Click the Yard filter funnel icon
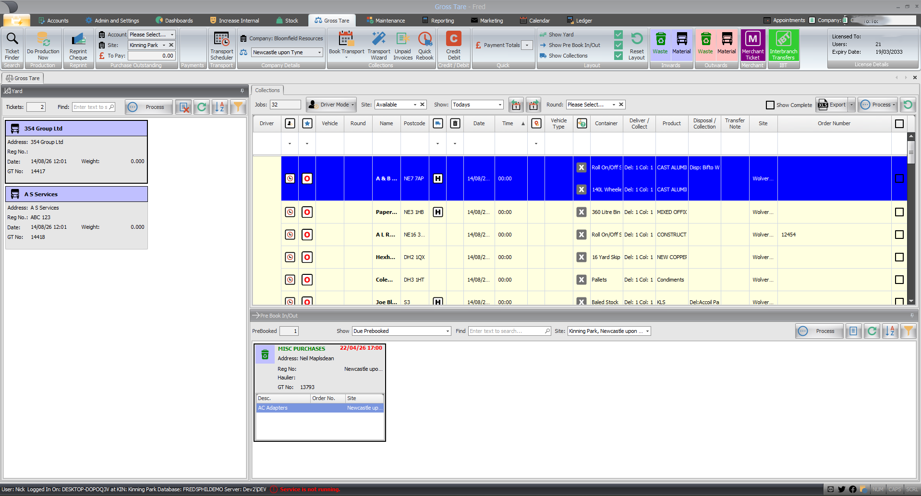Screen dimensions: 921x496 click(x=238, y=107)
